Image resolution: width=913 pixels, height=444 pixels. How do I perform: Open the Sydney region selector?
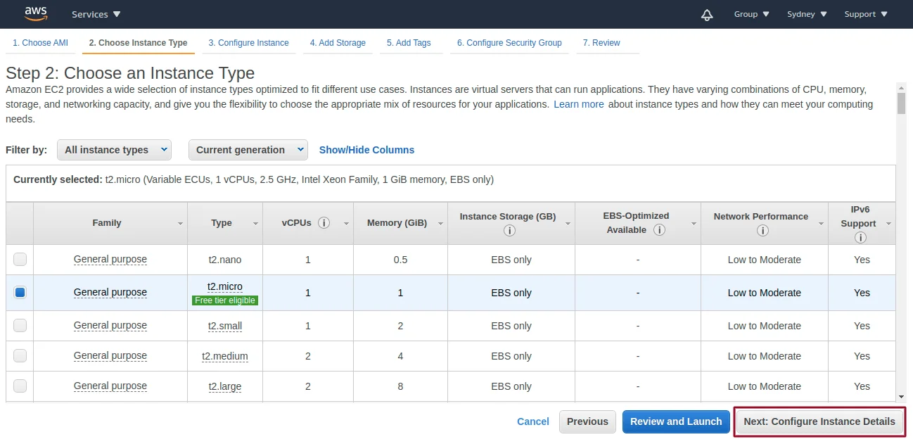[807, 14]
